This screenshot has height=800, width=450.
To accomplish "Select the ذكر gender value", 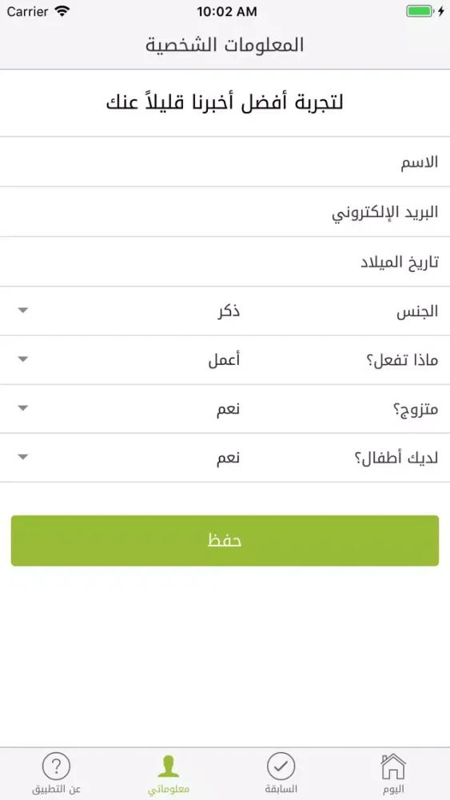I will 229,312.
